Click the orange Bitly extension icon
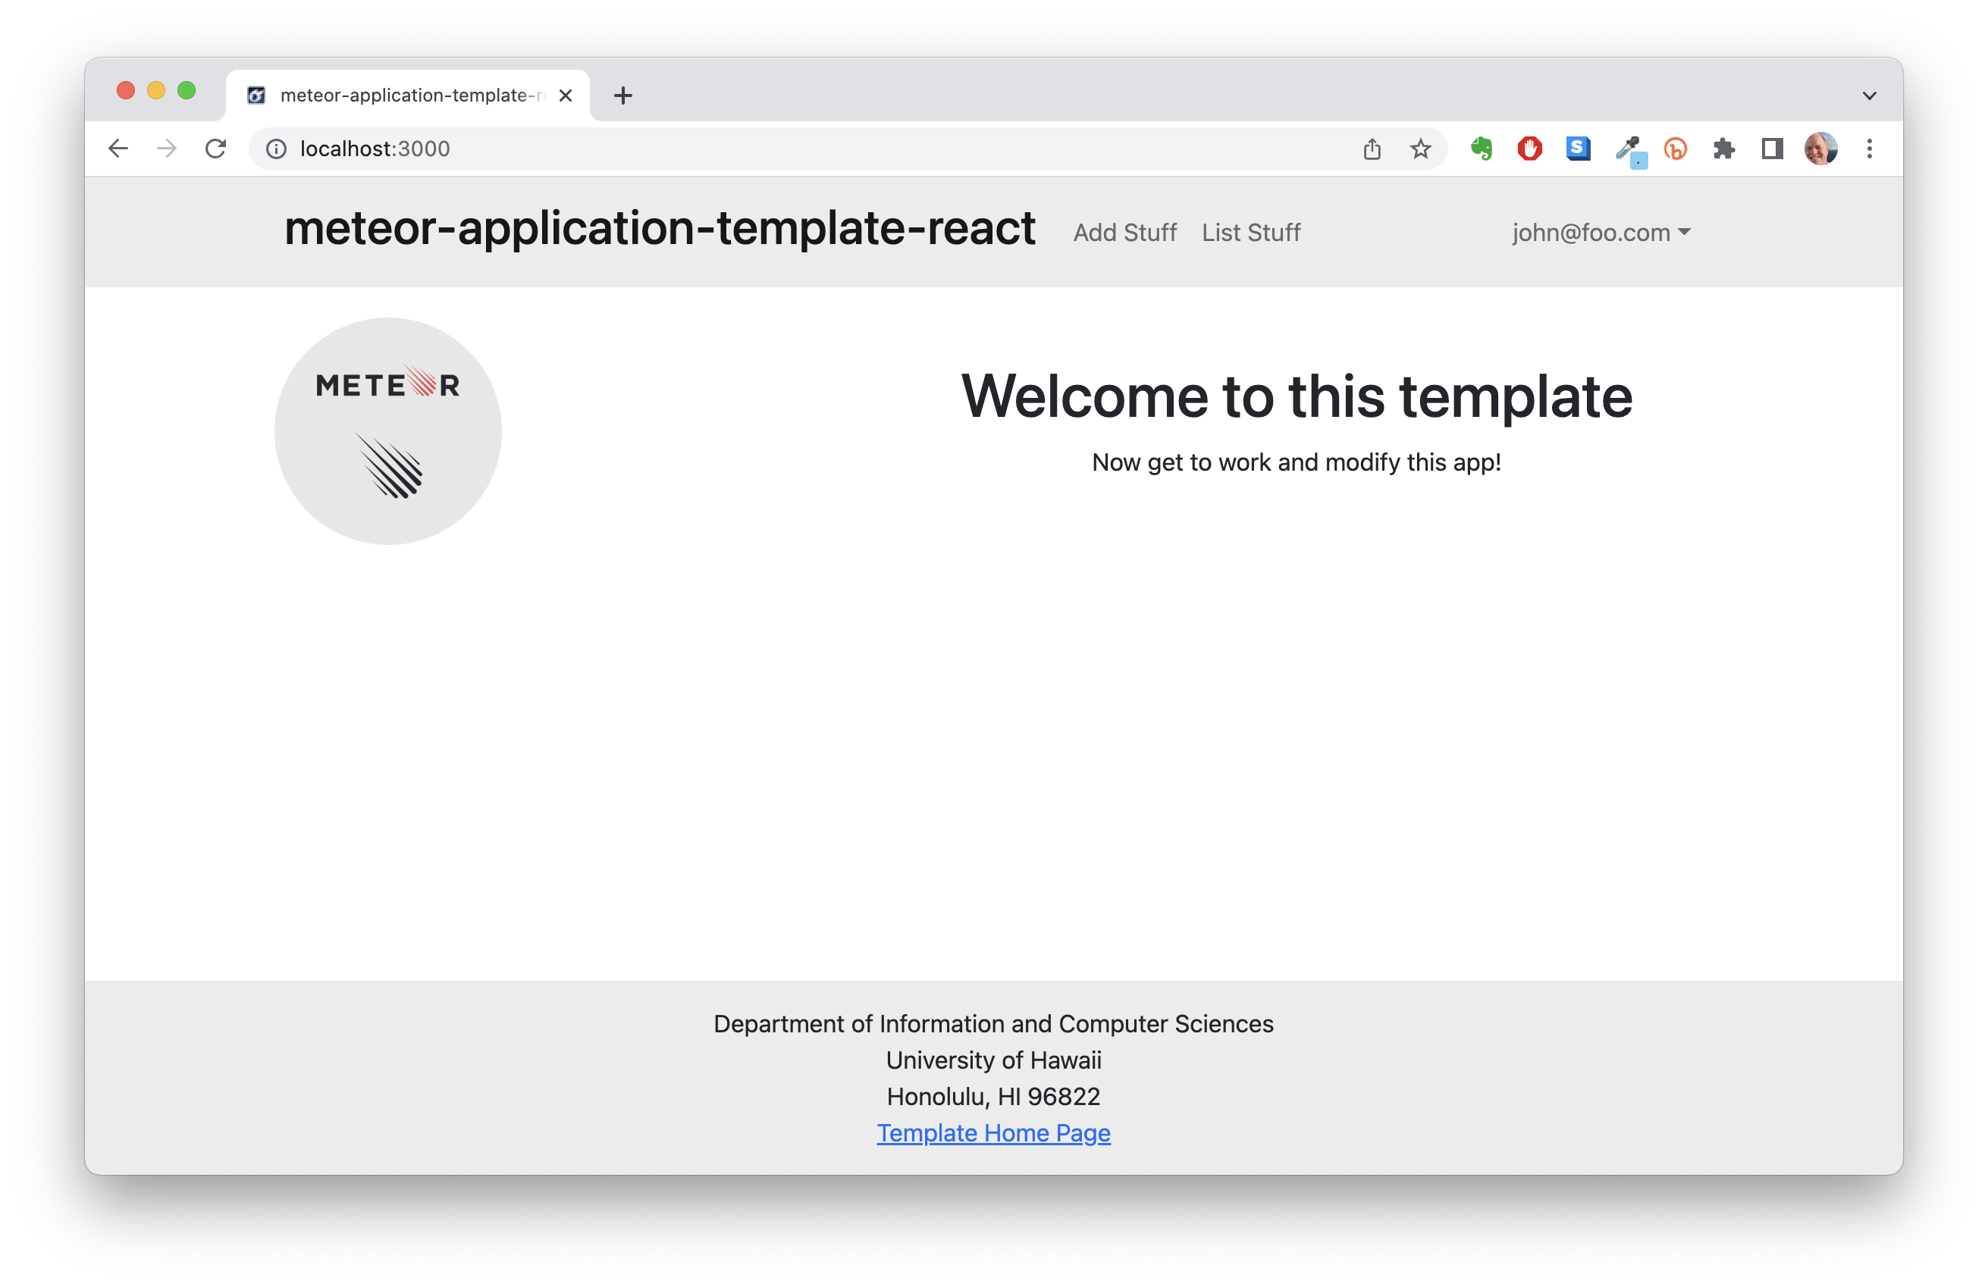The height and width of the screenshot is (1287, 1988). 1676,149
